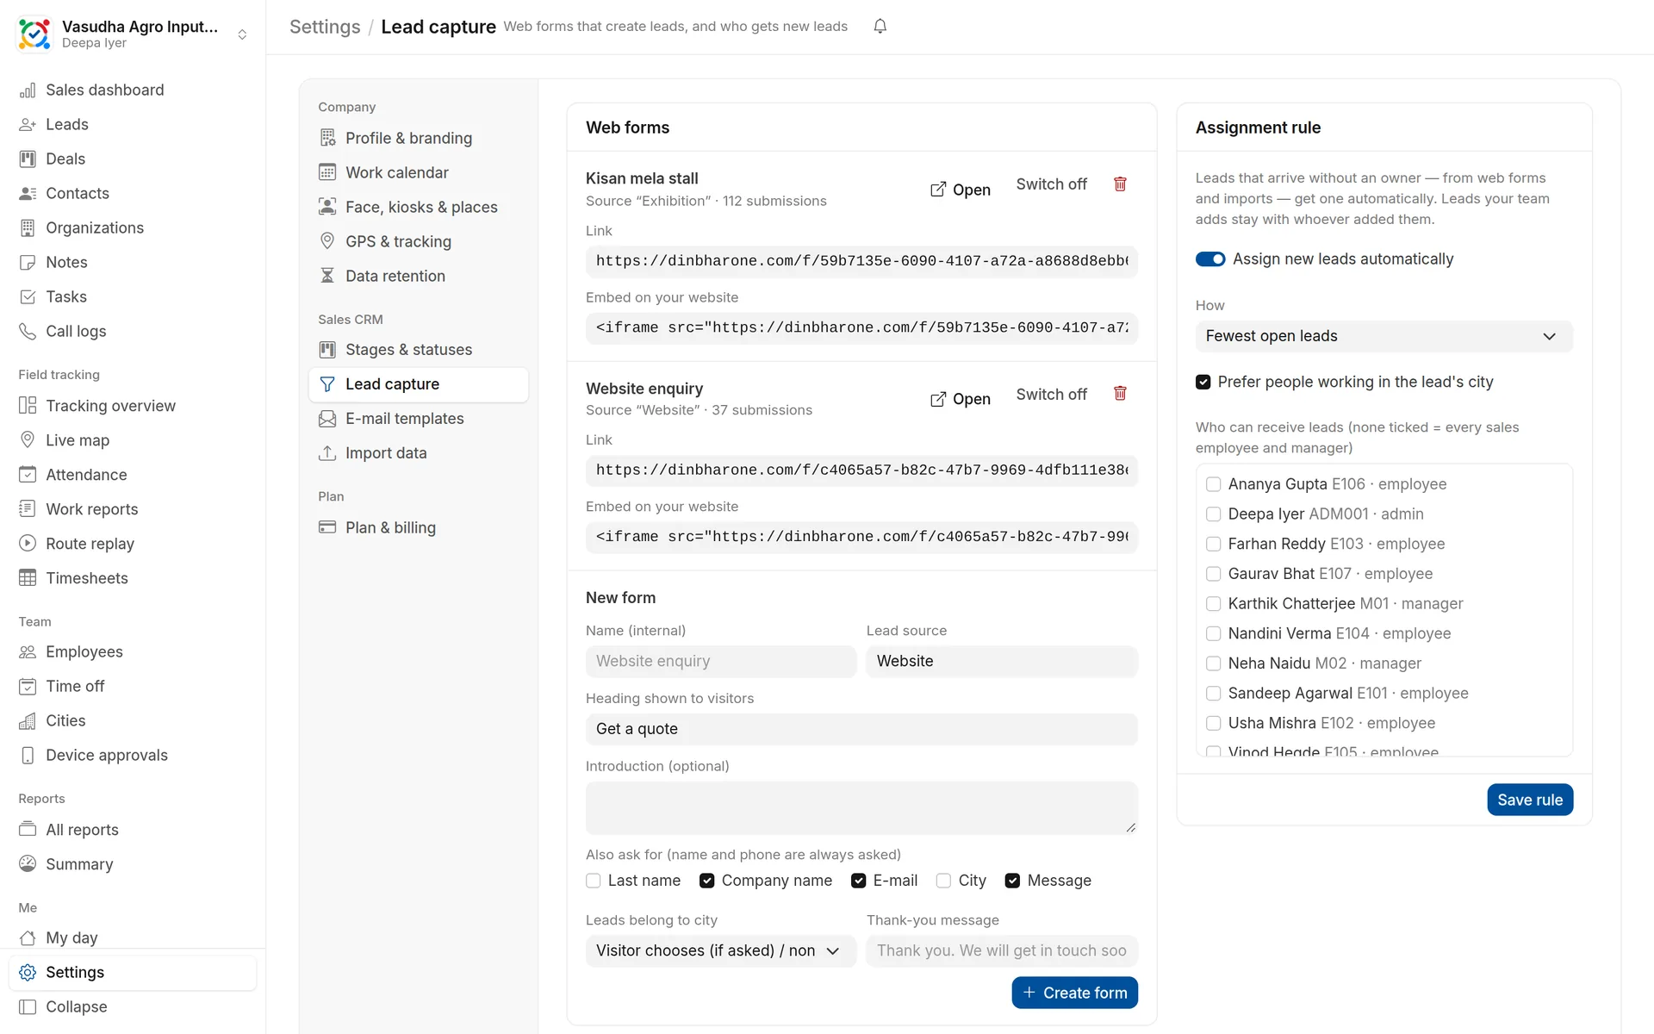The image size is (1654, 1034).
Task: Click the Heading shown to visitors field
Action: [861, 729]
